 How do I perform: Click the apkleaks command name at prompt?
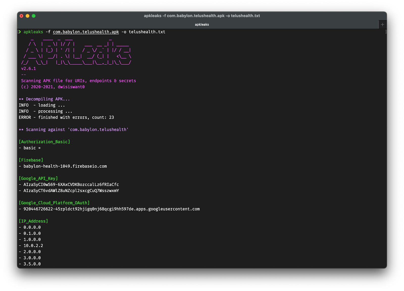(33, 32)
